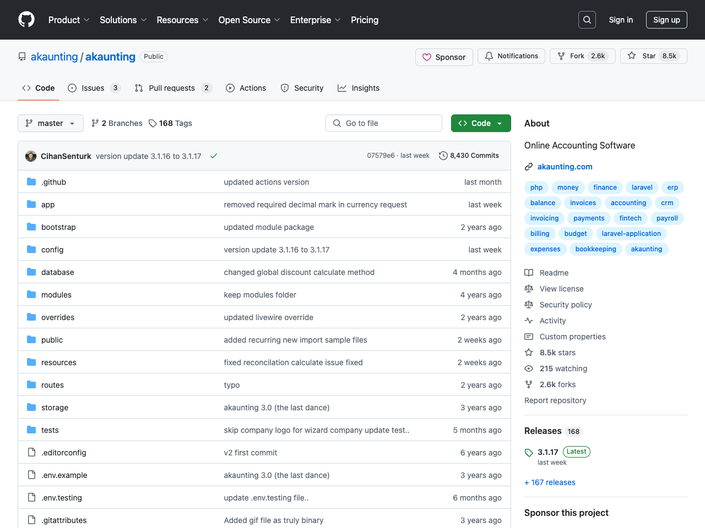
Task: Select the Activity pulse icon
Action: point(529,321)
